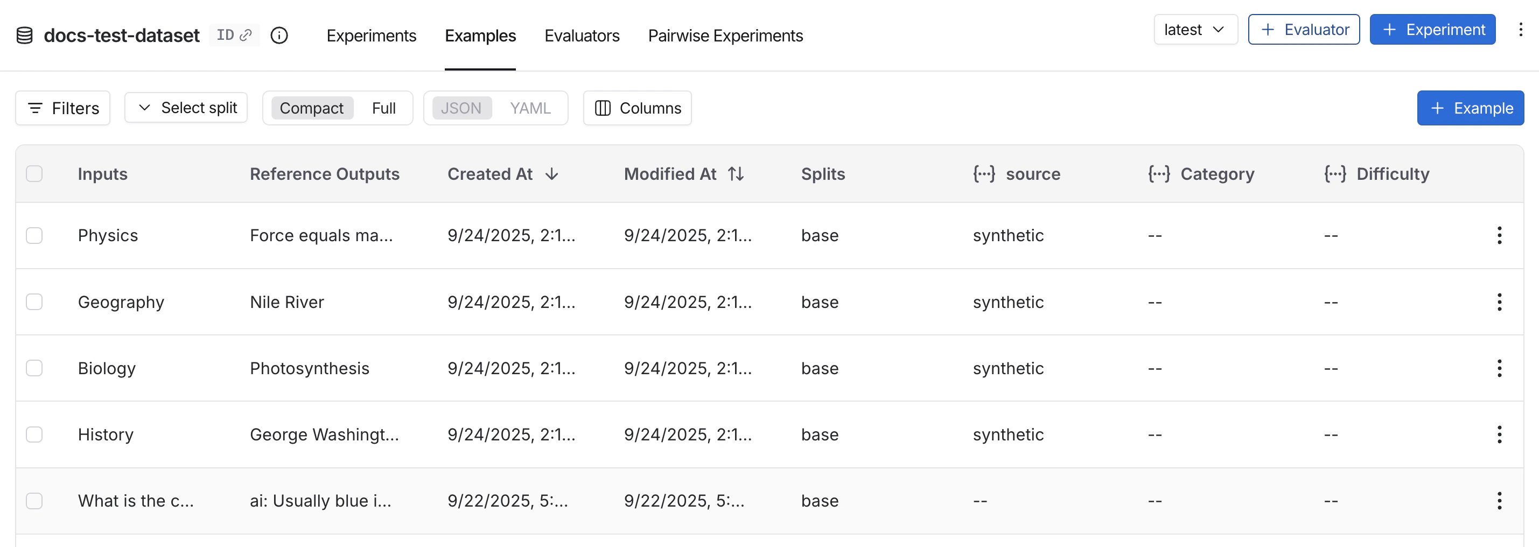Select the checkbox for the History row
Screen dimensions: 1539x547
point(34,434)
